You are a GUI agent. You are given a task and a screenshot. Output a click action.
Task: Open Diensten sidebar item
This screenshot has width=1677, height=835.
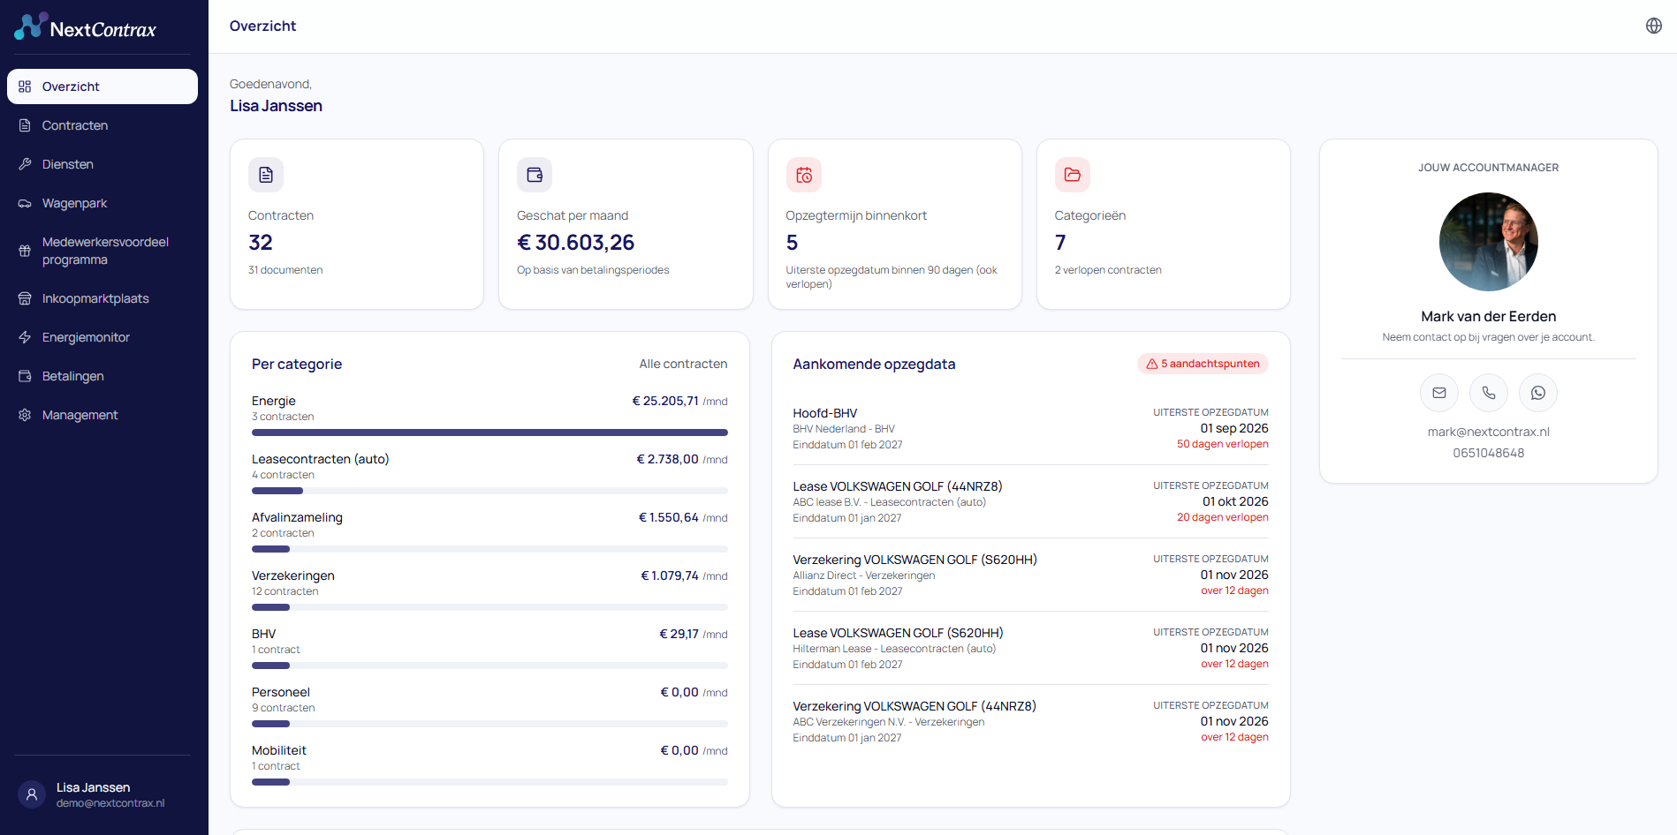[102, 164]
